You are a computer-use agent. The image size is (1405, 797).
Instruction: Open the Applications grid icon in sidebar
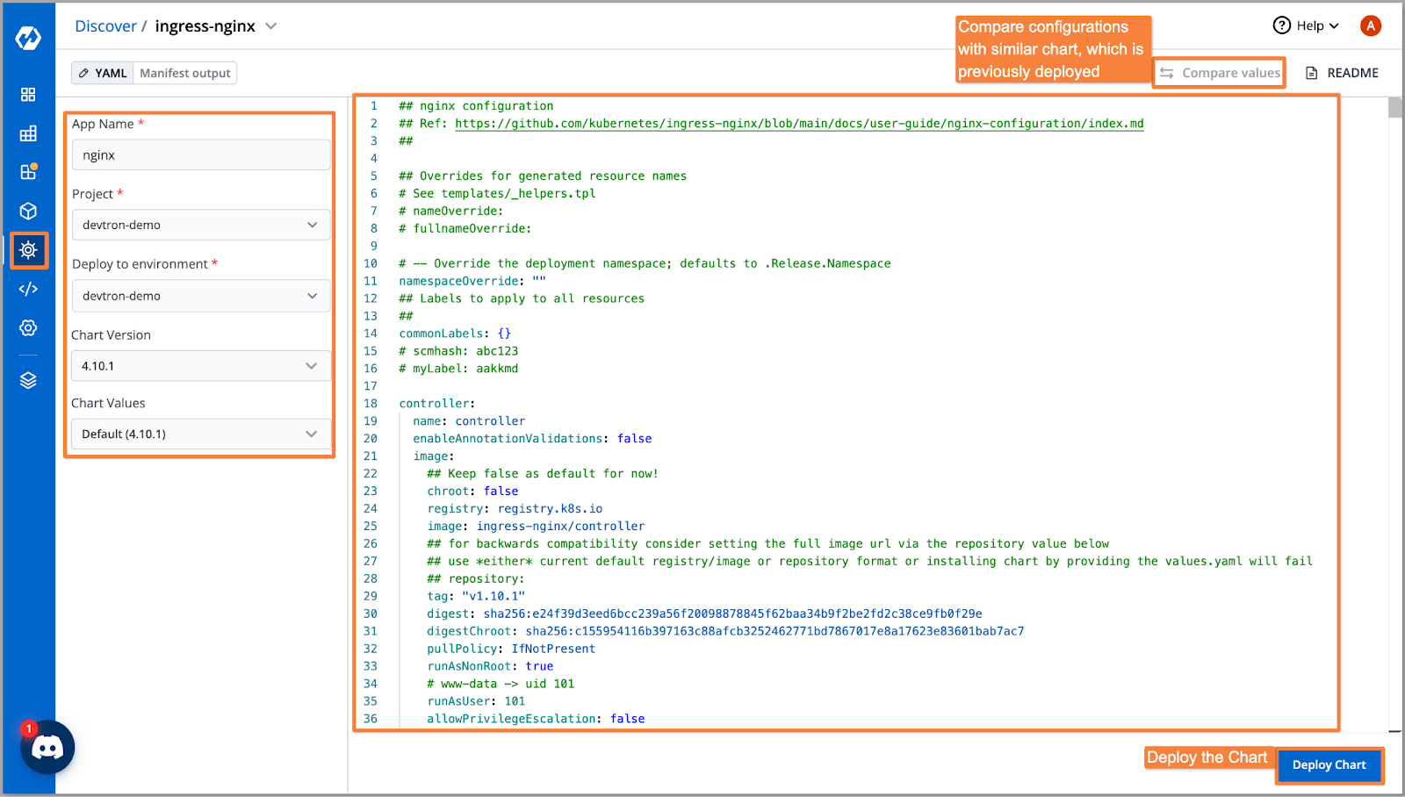28,94
